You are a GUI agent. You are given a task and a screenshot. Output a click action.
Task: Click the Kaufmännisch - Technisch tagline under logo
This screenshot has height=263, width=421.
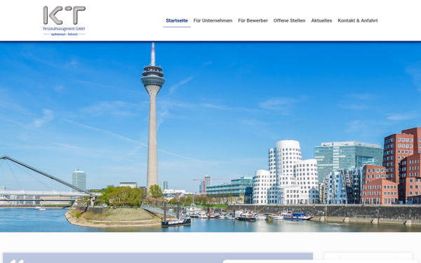[64, 34]
